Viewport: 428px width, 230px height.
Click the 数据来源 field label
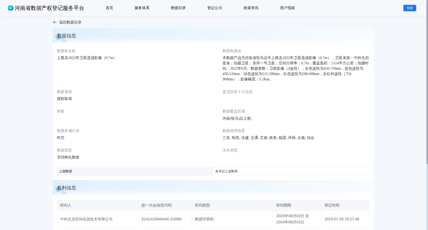(64, 92)
